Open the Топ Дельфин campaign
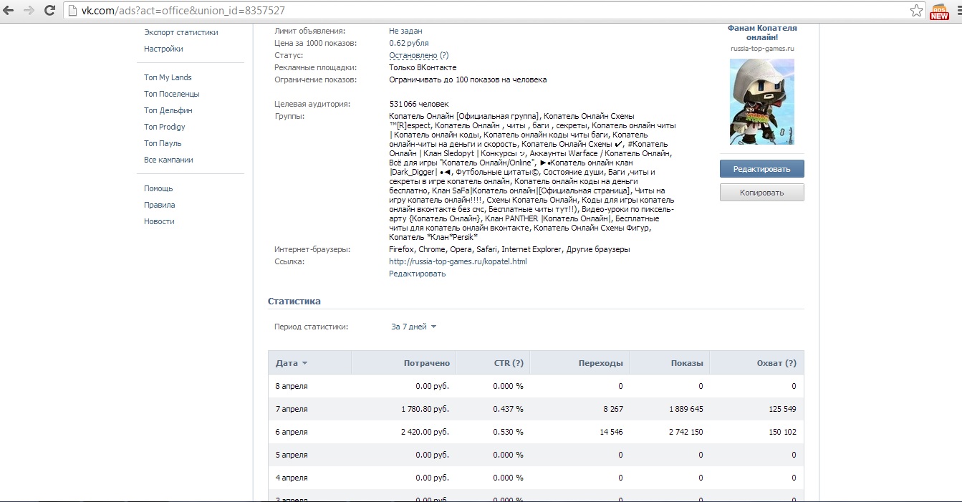This screenshot has width=962, height=502. click(x=168, y=110)
